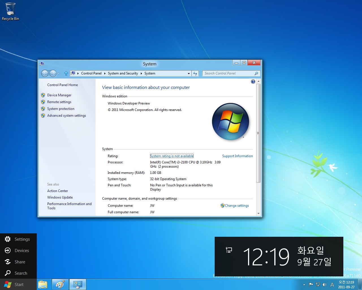Open Windows Explorer from taskbar
The width and height of the screenshot is (362, 290).
(43, 285)
